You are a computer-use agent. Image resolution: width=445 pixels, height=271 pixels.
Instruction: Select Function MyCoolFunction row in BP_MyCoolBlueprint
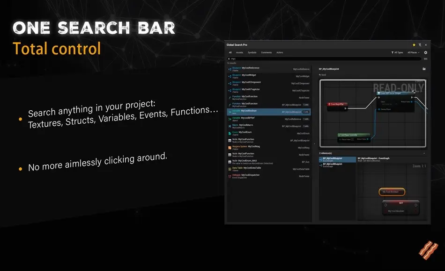coord(269,105)
